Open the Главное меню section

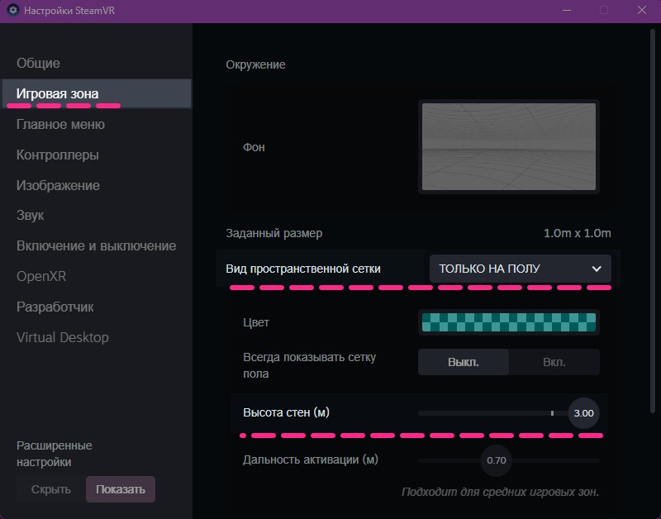tap(60, 124)
